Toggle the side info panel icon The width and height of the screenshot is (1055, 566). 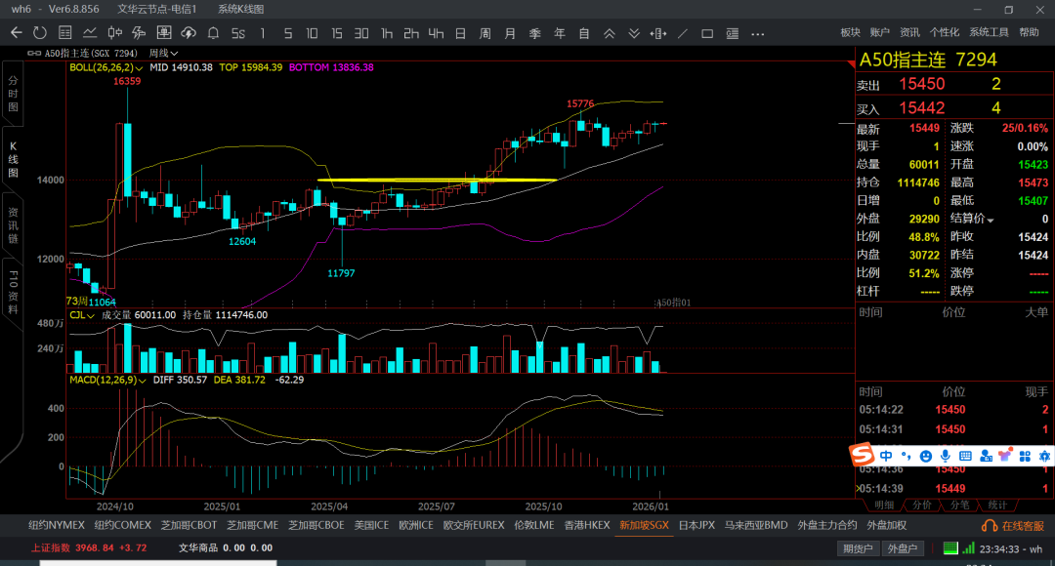coord(732,33)
